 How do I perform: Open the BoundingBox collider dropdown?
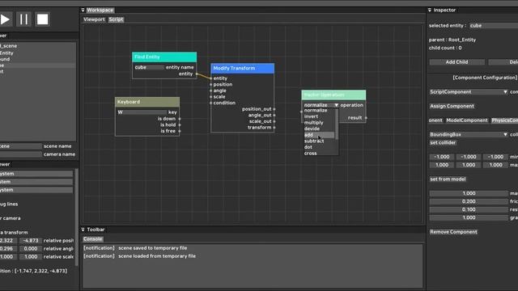click(x=469, y=135)
